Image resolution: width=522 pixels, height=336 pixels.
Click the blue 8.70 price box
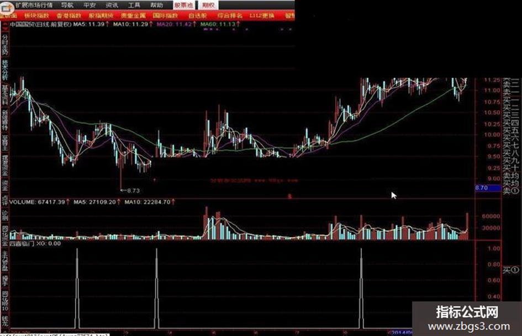tap(488, 188)
